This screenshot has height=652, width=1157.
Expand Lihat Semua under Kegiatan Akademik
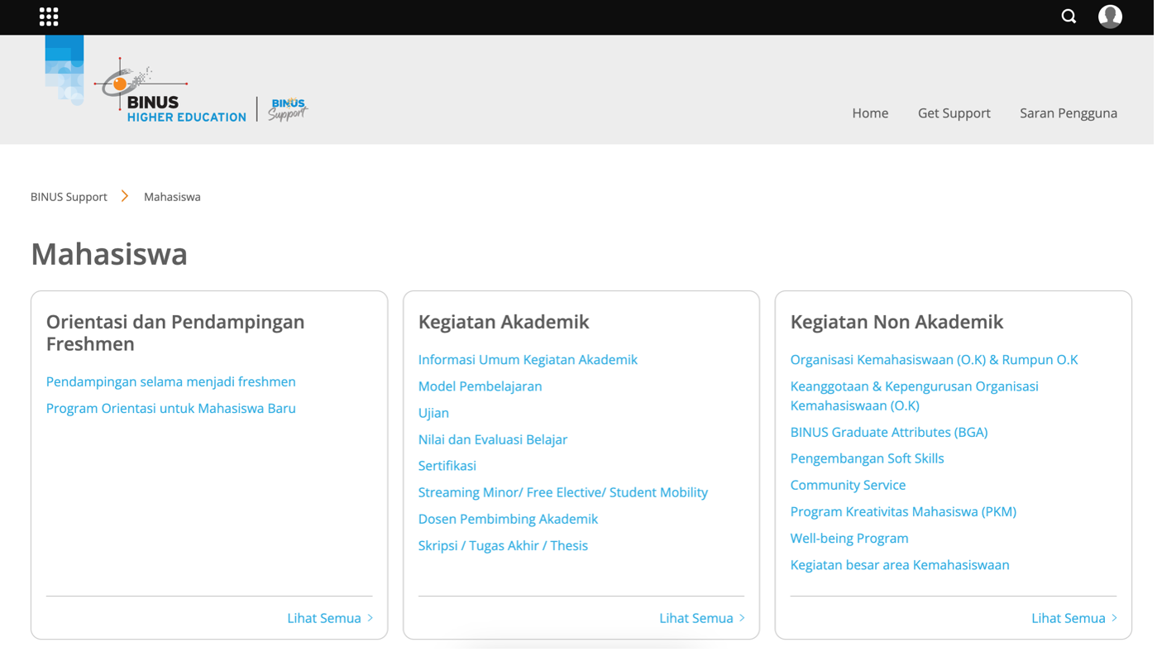[701, 618]
